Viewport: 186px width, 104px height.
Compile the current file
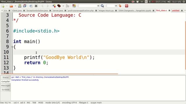coord(54,6)
